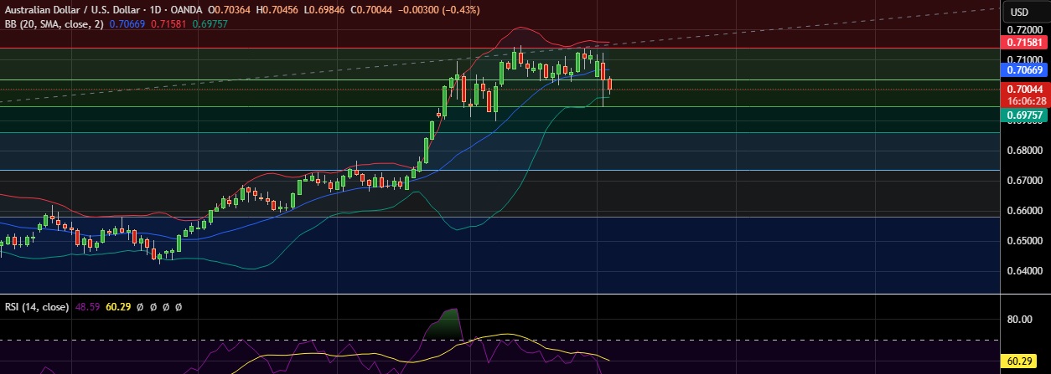Click the green BB lower value 0.69757 in legend
1051x374 pixels.
pos(210,24)
